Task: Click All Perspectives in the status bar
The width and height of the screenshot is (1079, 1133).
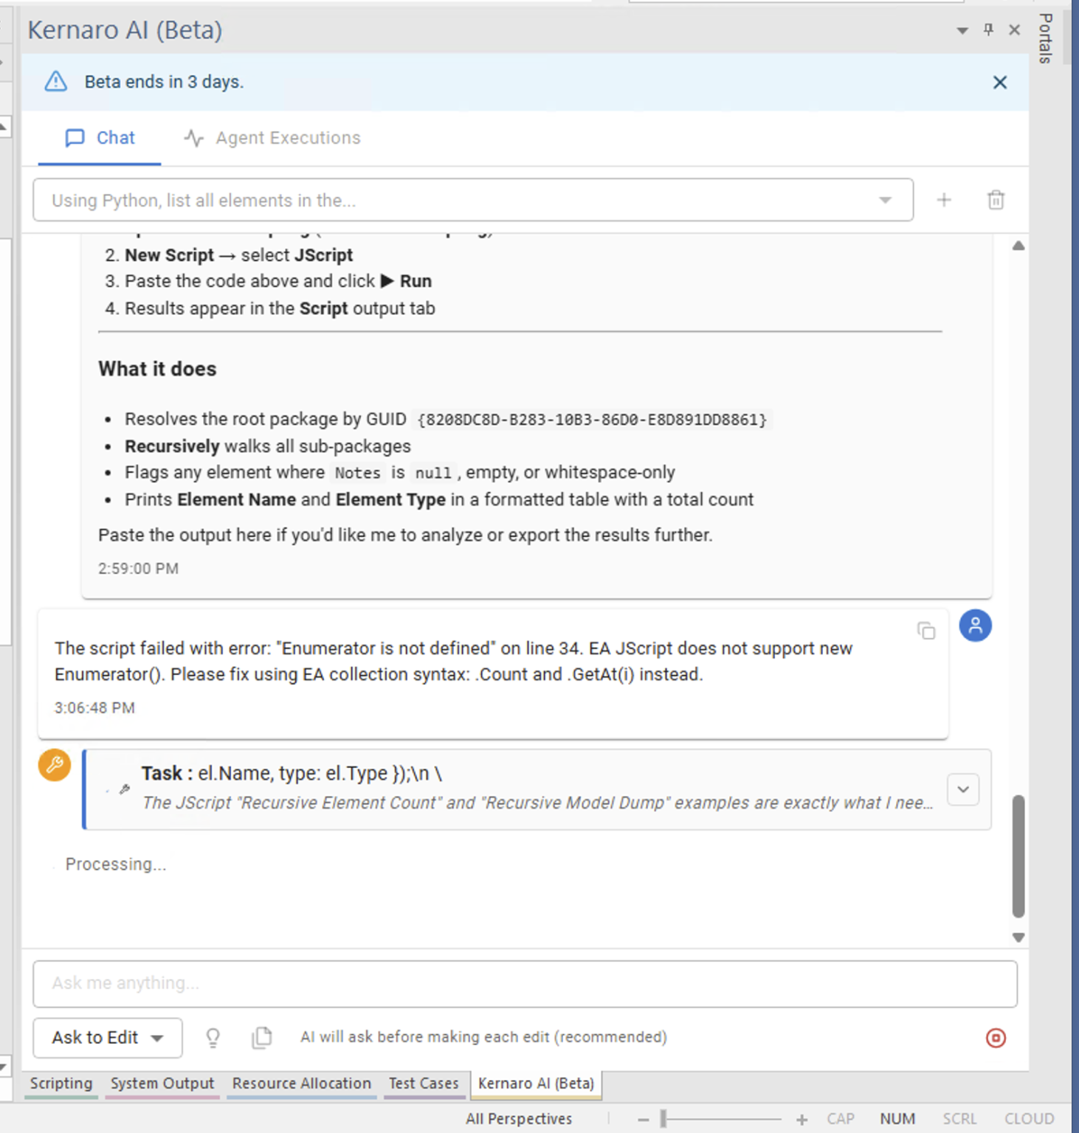Action: pos(519,1119)
